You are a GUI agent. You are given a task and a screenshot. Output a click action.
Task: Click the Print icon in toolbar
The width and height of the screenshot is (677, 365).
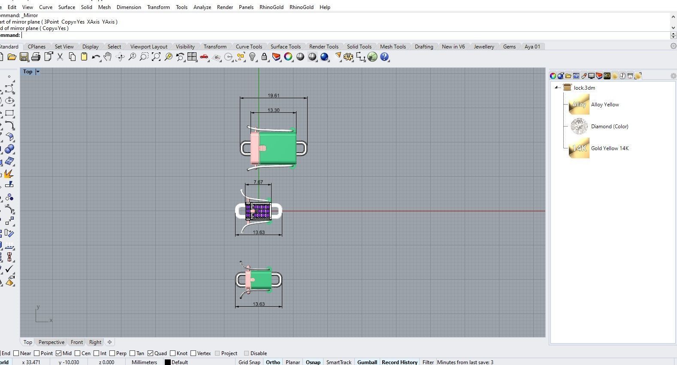pyautogui.click(x=36, y=57)
